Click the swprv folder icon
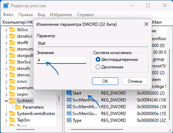Image resolution: width=173 pixels, height=133 pixels. [12, 94]
